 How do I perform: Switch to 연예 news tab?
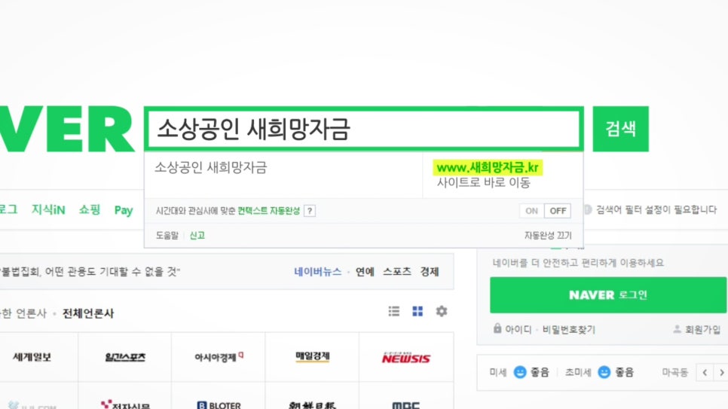coord(365,272)
